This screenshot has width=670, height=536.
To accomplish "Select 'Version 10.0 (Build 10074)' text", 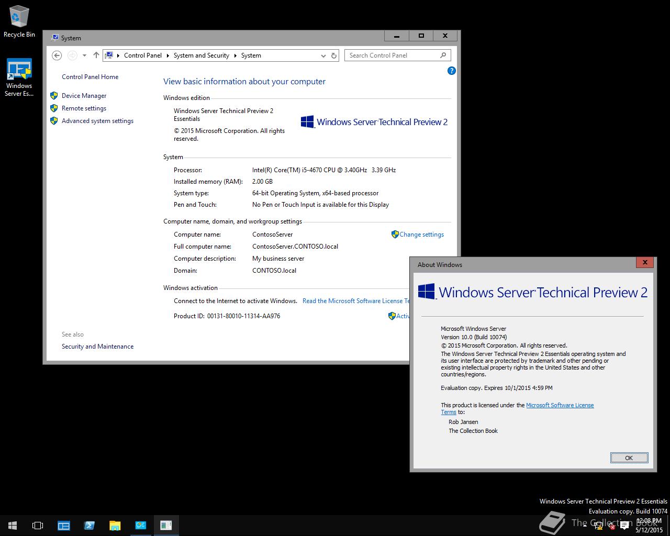I will (474, 337).
